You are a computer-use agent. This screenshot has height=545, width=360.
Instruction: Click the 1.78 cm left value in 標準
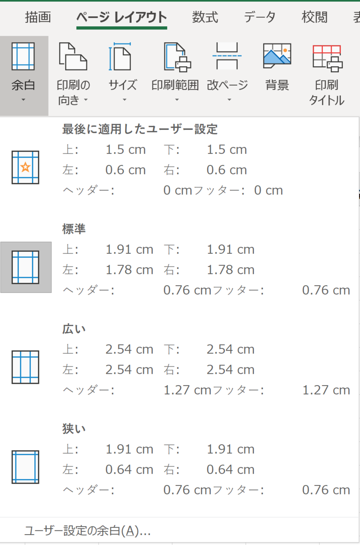[130, 270]
